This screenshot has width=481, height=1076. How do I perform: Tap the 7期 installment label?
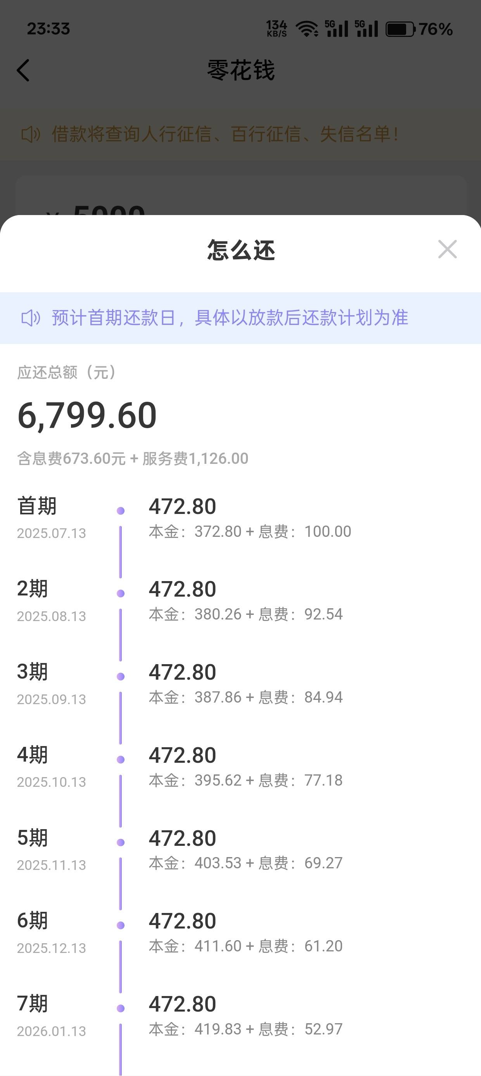tap(32, 1004)
